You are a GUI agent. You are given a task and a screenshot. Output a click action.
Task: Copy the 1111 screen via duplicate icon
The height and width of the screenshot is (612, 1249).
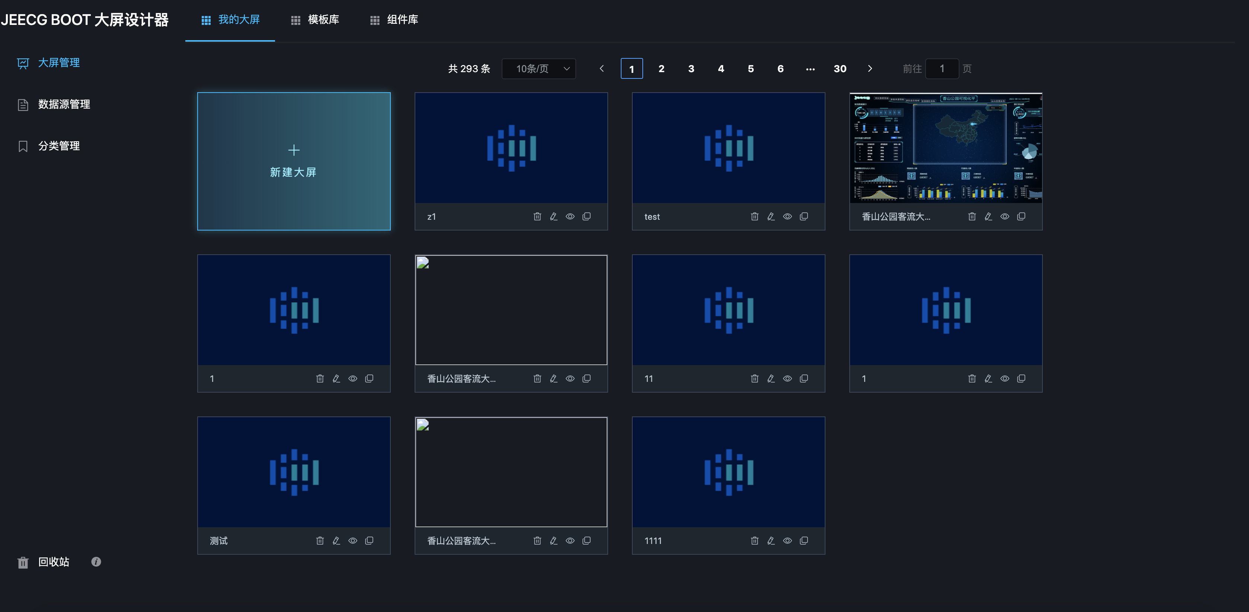pyautogui.click(x=804, y=541)
